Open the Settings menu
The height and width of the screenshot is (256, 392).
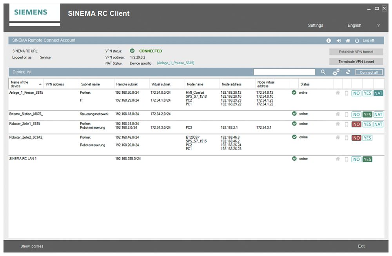click(x=316, y=25)
